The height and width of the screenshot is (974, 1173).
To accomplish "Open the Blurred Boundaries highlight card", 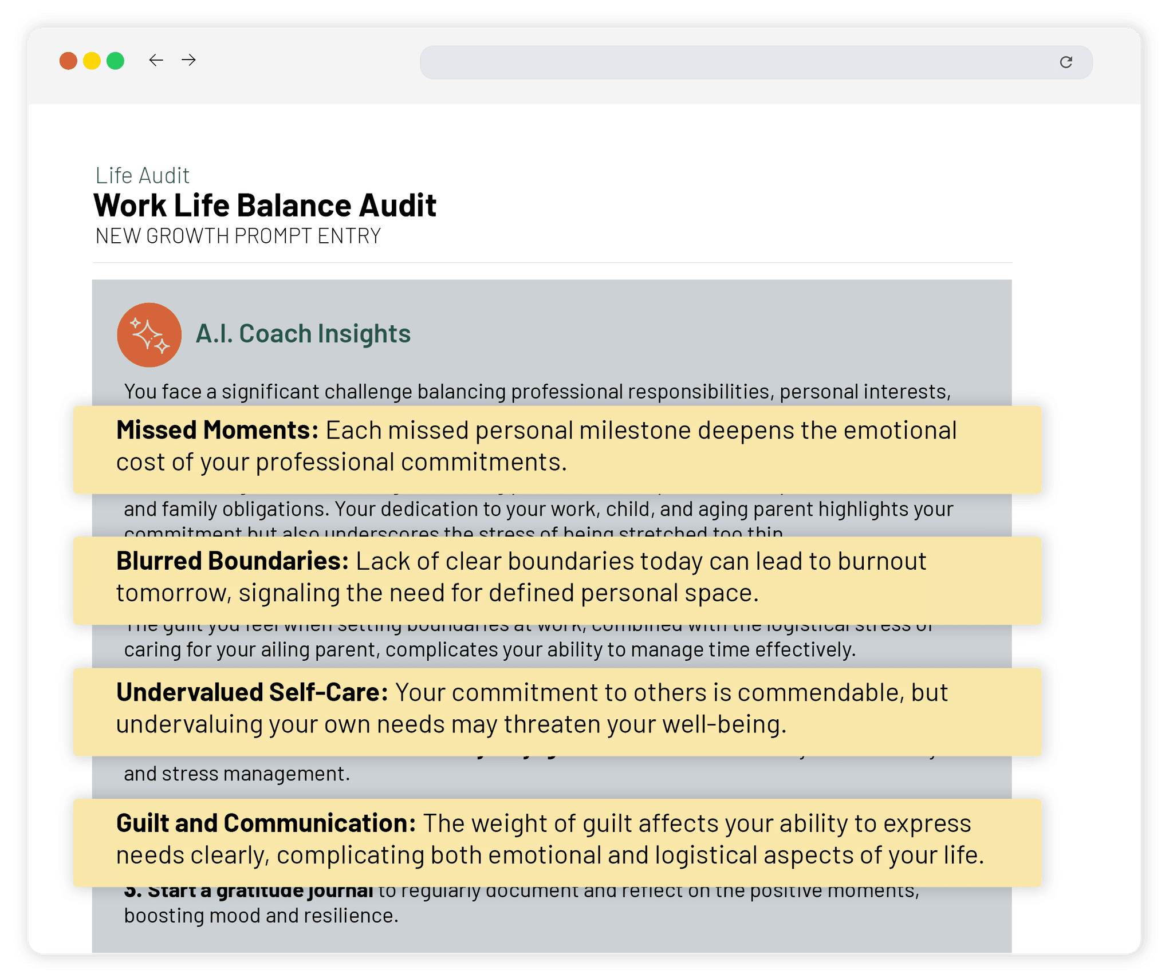I will [x=557, y=580].
